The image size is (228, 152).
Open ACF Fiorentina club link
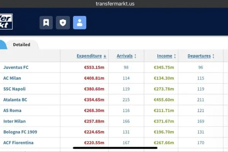19,142
